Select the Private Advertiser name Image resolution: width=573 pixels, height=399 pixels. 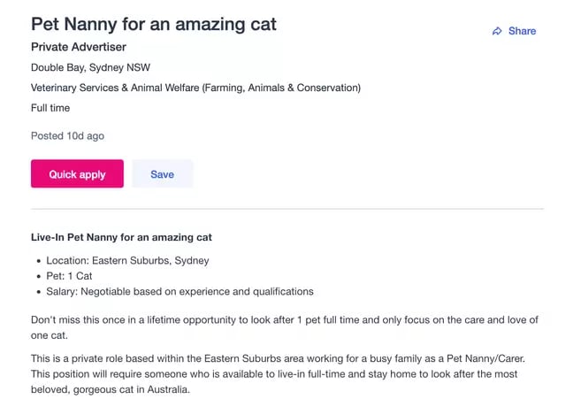tap(79, 47)
